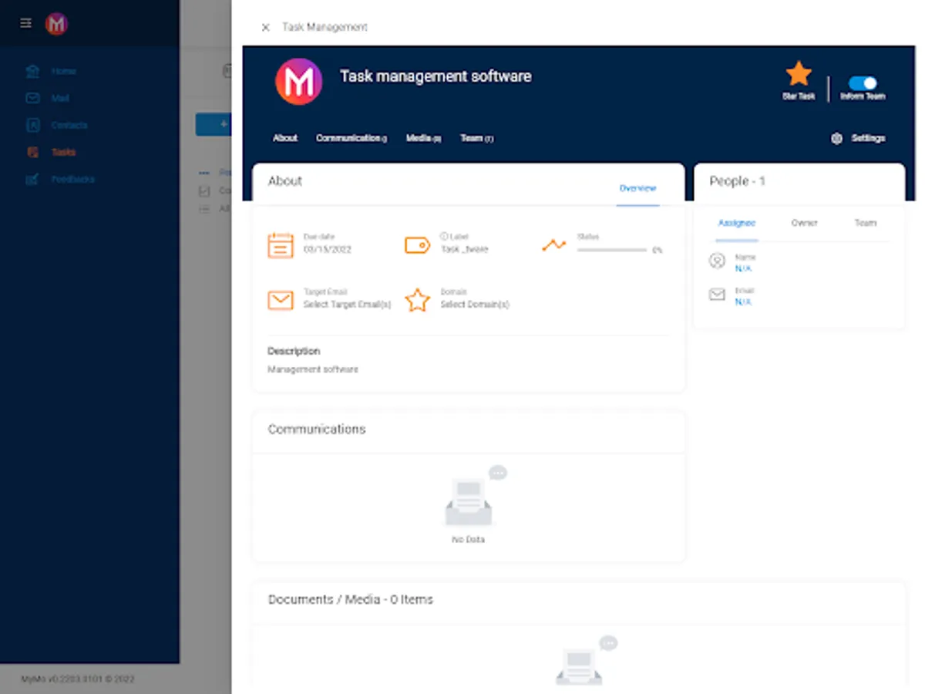925x694 pixels.
Task: Open Mail from the sidebar
Action: [60, 98]
